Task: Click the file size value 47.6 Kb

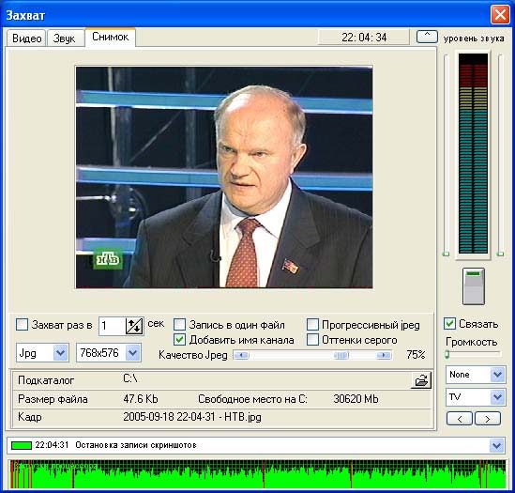Action: pos(141,399)
